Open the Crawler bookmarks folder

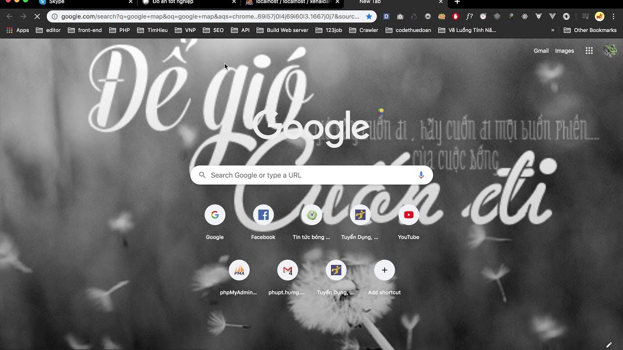pyautogui.click(x=364, y=30)
